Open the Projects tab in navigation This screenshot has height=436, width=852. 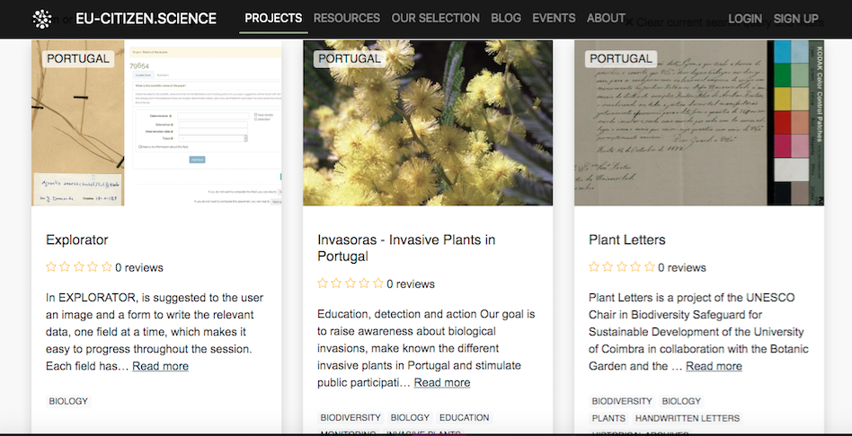(273, 18)
